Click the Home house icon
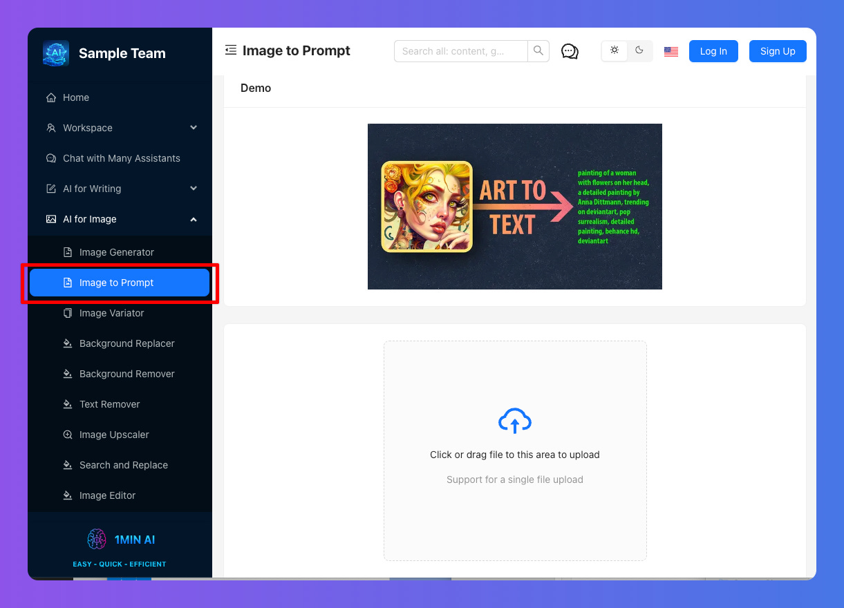The width and height of the screenshot is (844, 608). click(x=51, y=97)
